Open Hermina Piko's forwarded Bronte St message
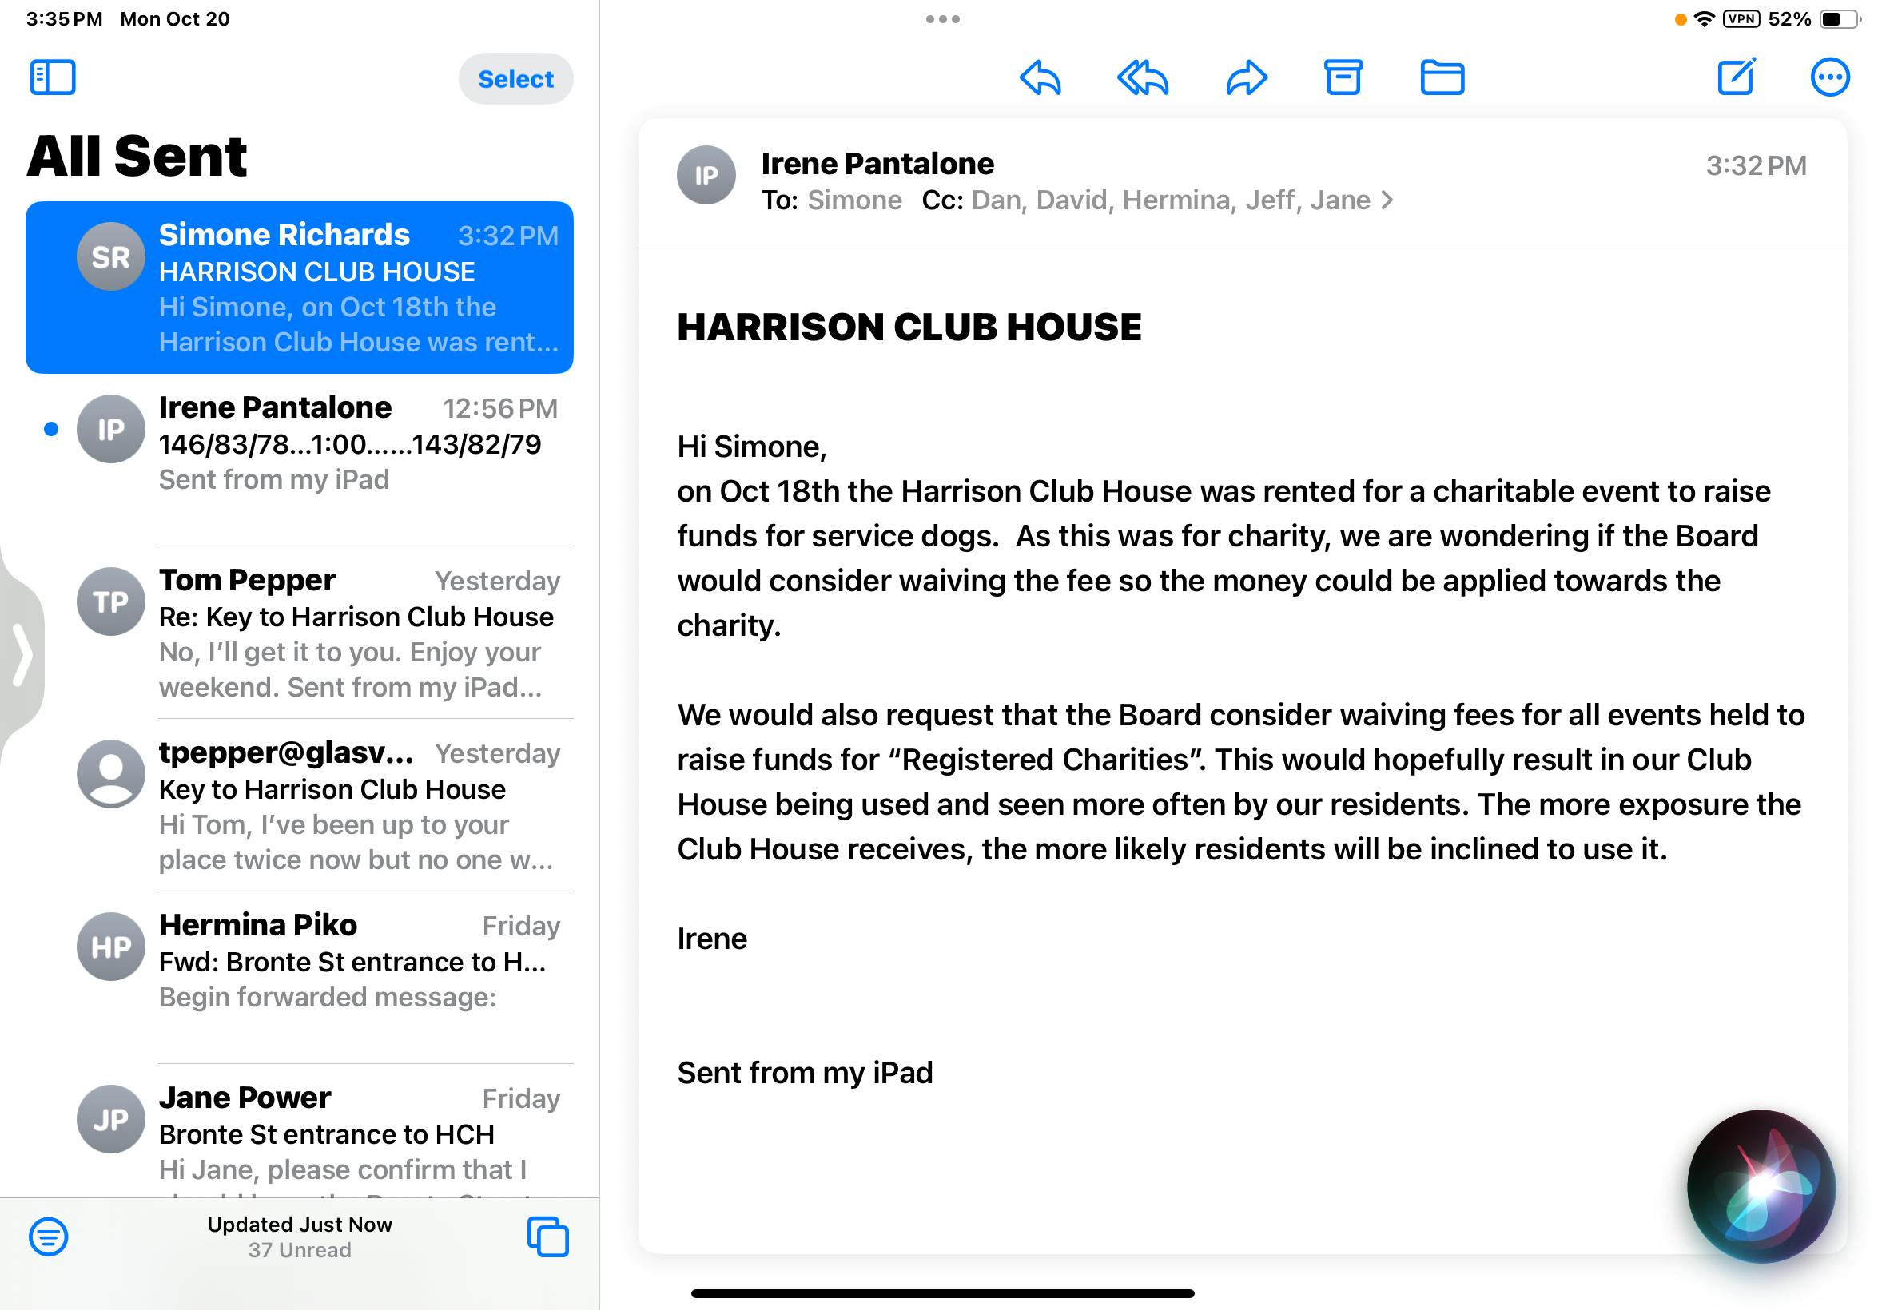This screenshot has height=1310, width=1886. coord(357,961)
